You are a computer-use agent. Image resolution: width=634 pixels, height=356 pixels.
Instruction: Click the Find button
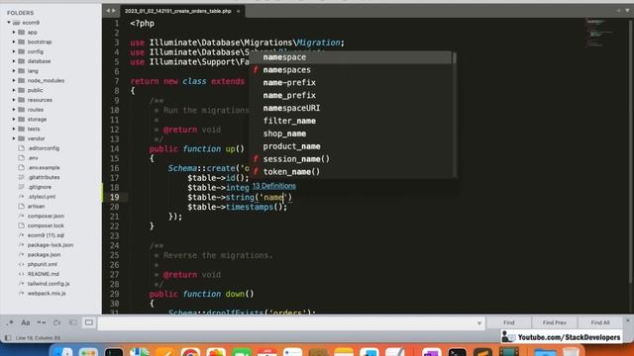tap(509, 322)
